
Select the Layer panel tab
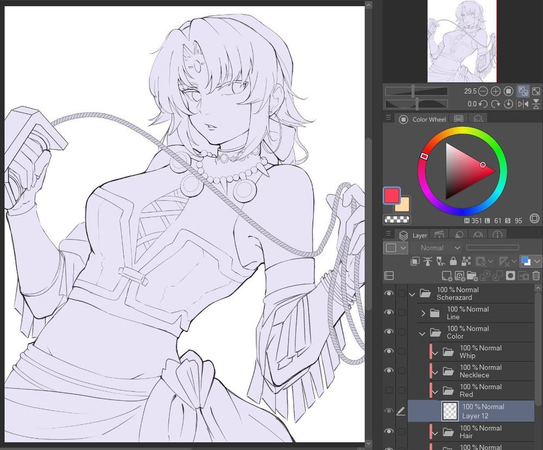[x=413, y=236]
